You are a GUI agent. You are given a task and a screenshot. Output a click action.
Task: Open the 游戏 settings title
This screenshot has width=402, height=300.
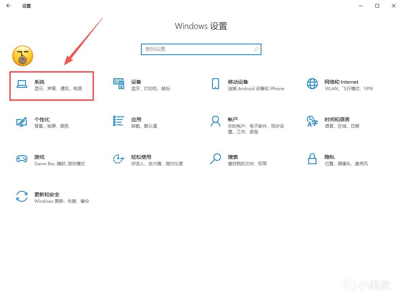[39, 157]
